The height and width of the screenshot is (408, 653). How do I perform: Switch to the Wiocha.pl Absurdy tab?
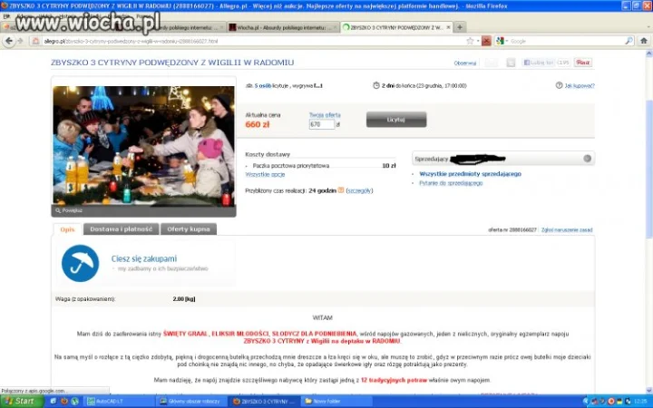[283, 27]
